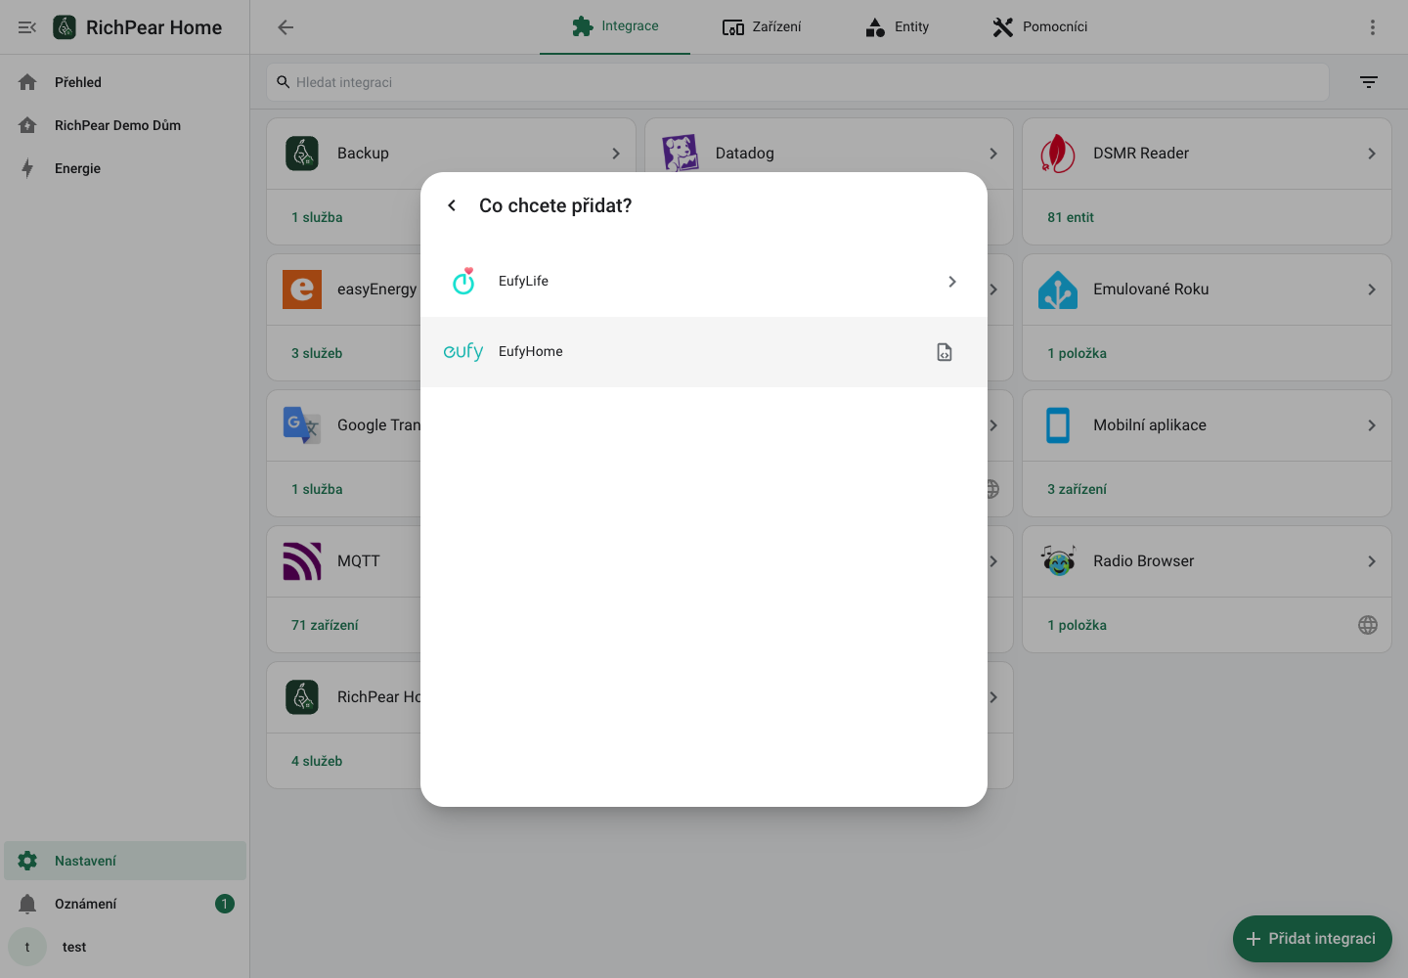Click the Radio Browser headphones icon
The image size is (1408, 978).
pyautogui.click(x=1058, y=561)
